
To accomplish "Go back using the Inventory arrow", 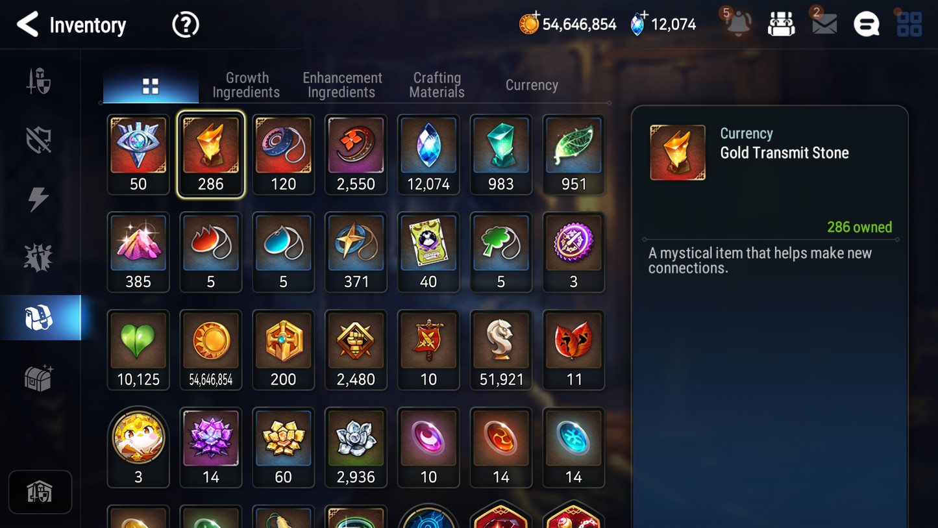I will [27, 25].
